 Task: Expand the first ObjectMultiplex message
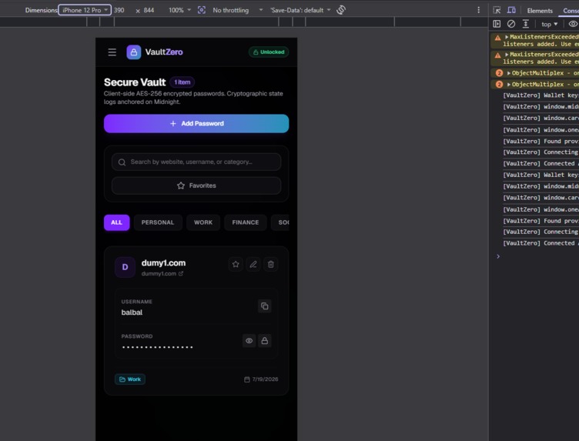[x=509, y=73]
